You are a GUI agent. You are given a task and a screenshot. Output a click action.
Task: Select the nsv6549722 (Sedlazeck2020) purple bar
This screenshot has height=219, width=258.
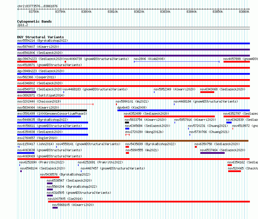tap(26, 92)
